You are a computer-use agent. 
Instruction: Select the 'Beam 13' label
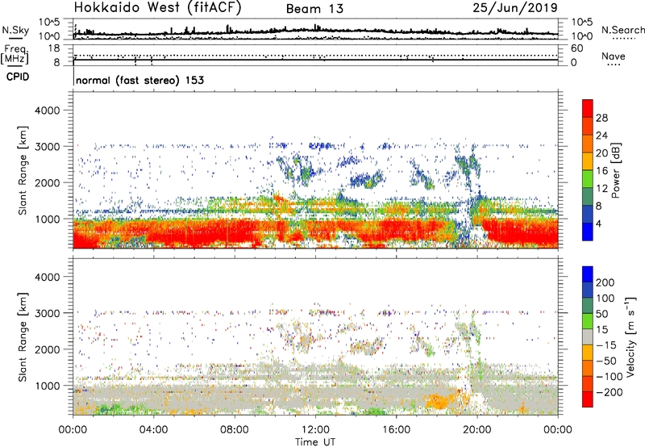click(314, 9)
